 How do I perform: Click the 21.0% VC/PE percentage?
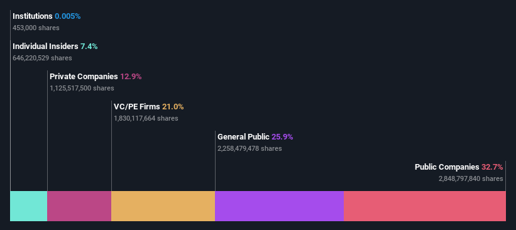click(173, 107)
